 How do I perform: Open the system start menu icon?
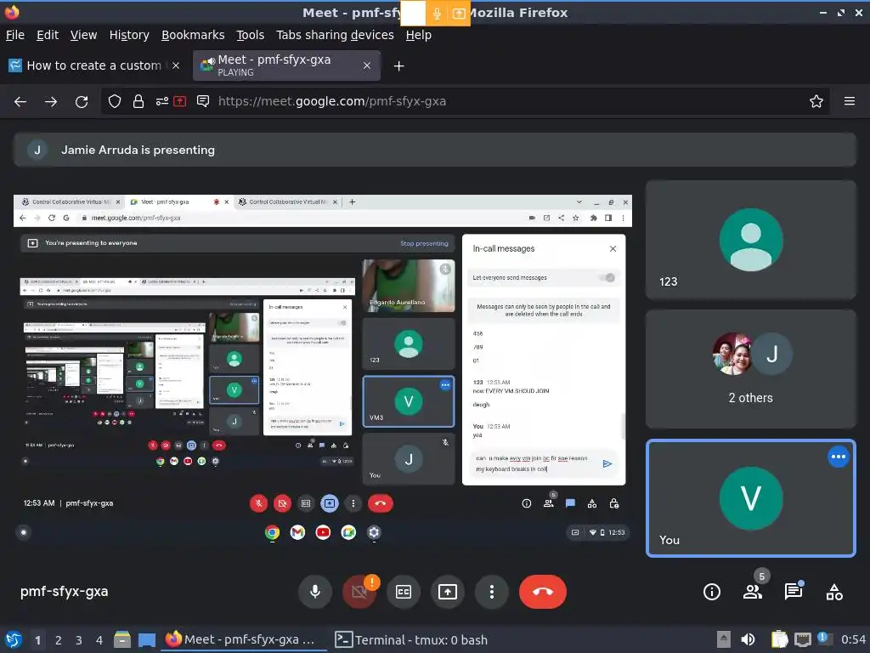click(14, 640)
